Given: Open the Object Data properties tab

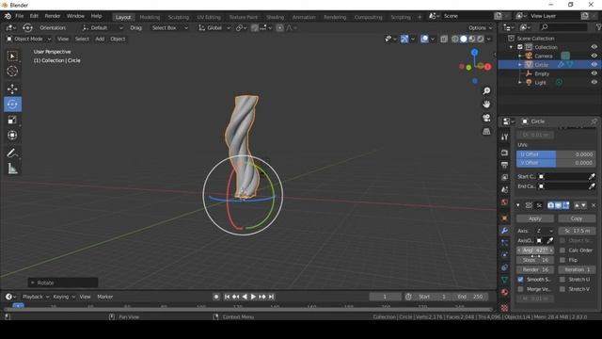Looking at the screenshot, I should [x=504, y=280].
